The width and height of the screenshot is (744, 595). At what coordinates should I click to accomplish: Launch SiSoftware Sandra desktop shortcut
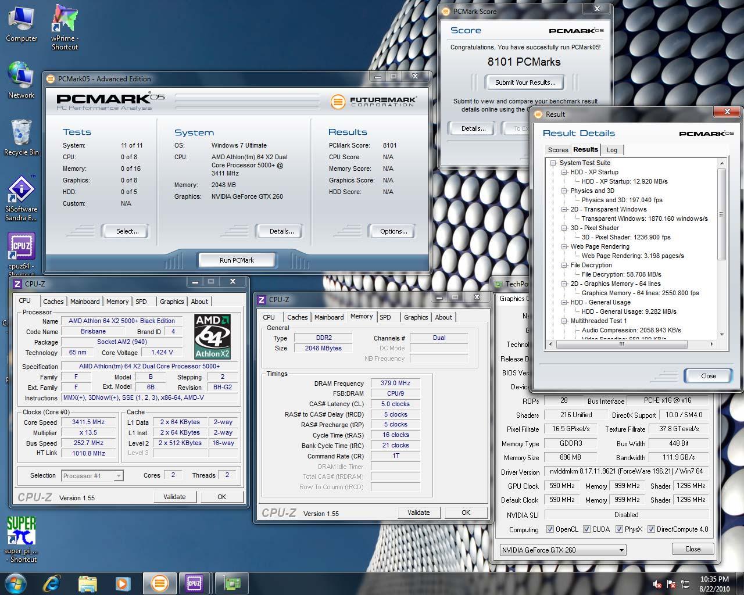(22, 198)
